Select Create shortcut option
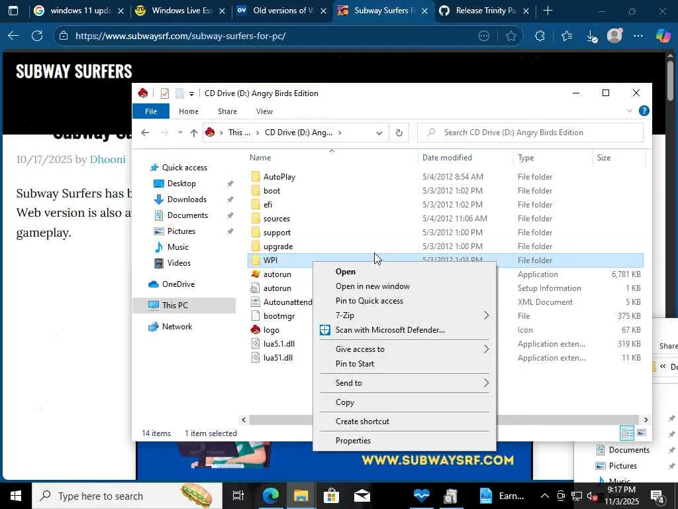The width and height of the screenshot is (678, 509). pos(405,421)
